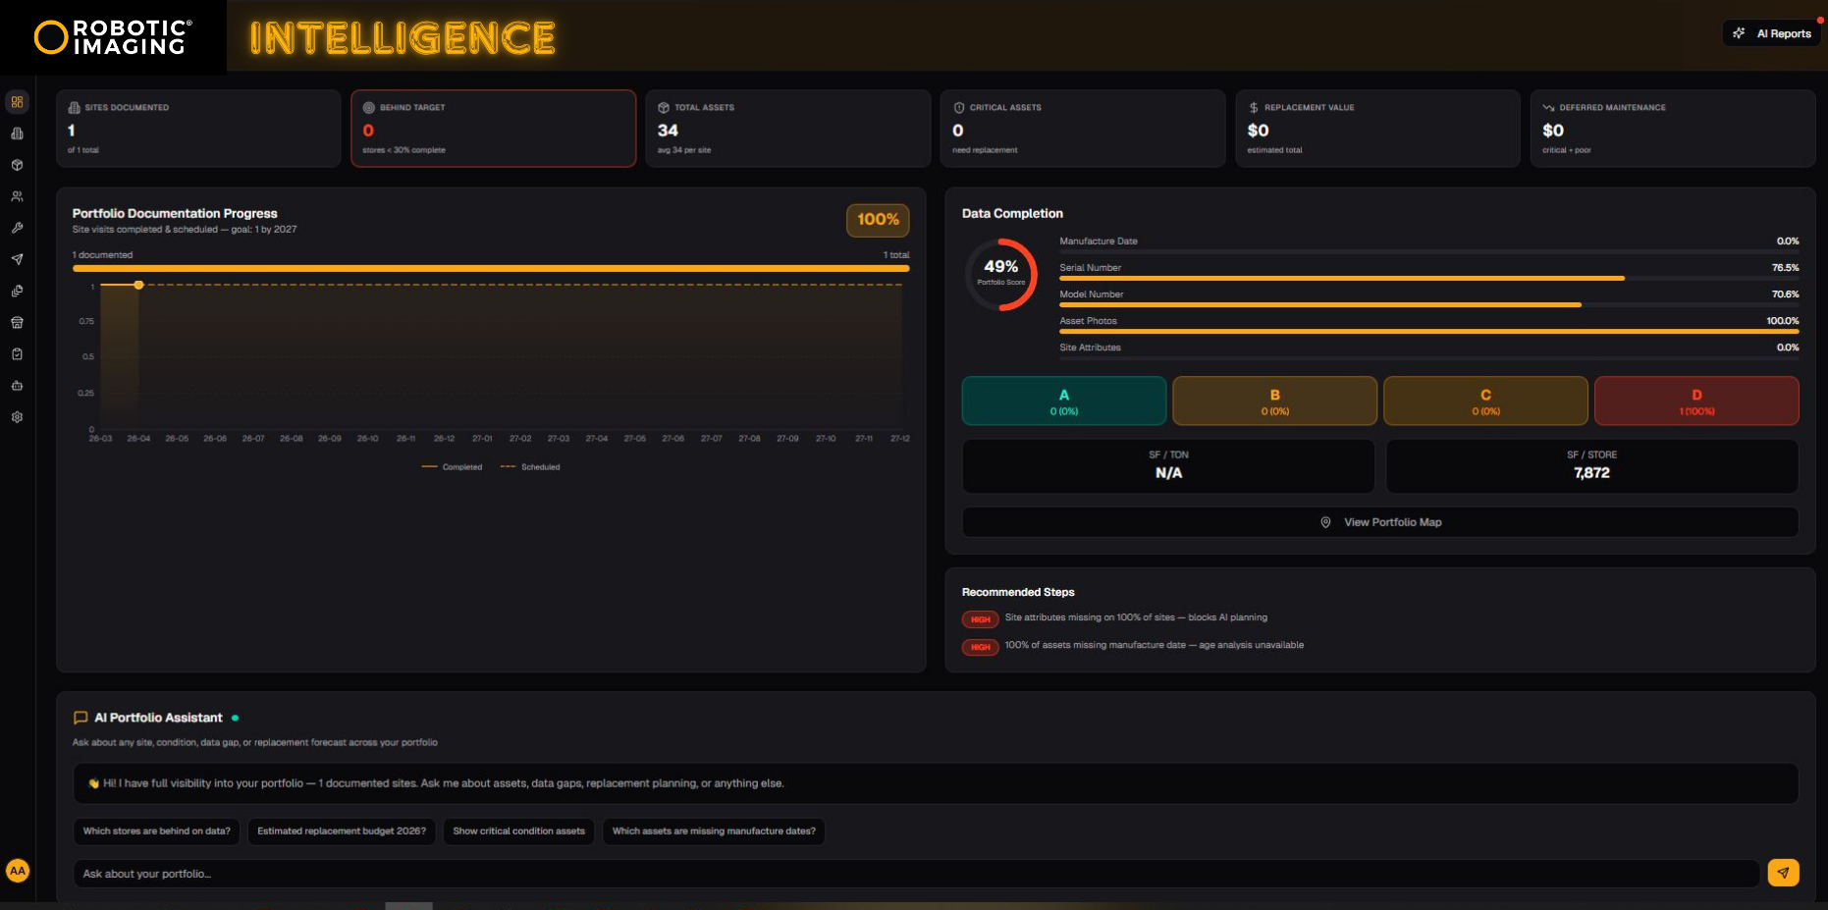Viewport: 1828px width, 910px height.
Task: Open the Assets package icon
Action: pyautogui.click(x=17, y=165)
